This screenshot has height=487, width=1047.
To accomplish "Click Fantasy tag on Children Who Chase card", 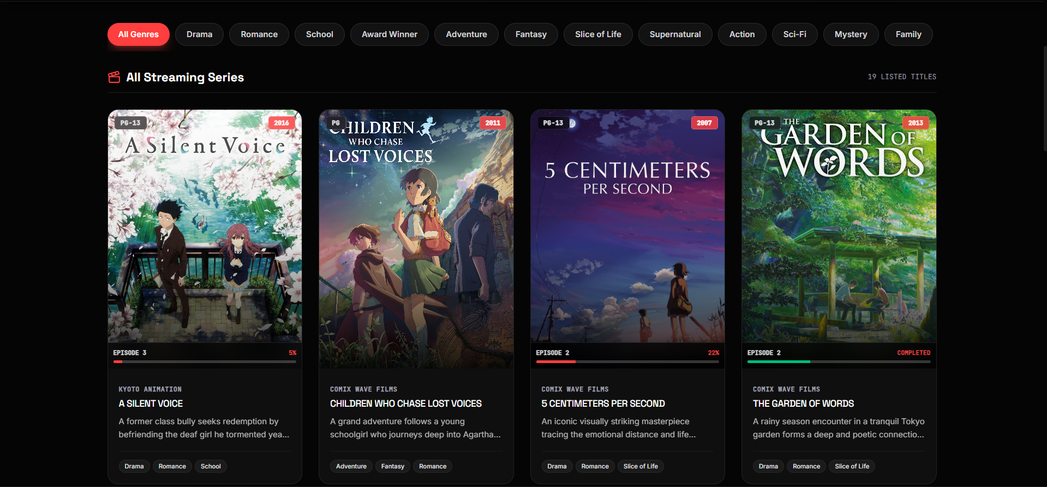I will coord(393,466).
